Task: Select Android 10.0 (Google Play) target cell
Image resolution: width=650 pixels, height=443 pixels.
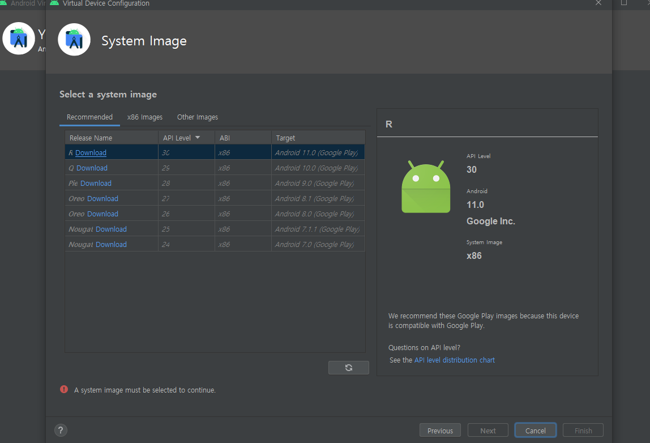Action: (x=318, y=168)
